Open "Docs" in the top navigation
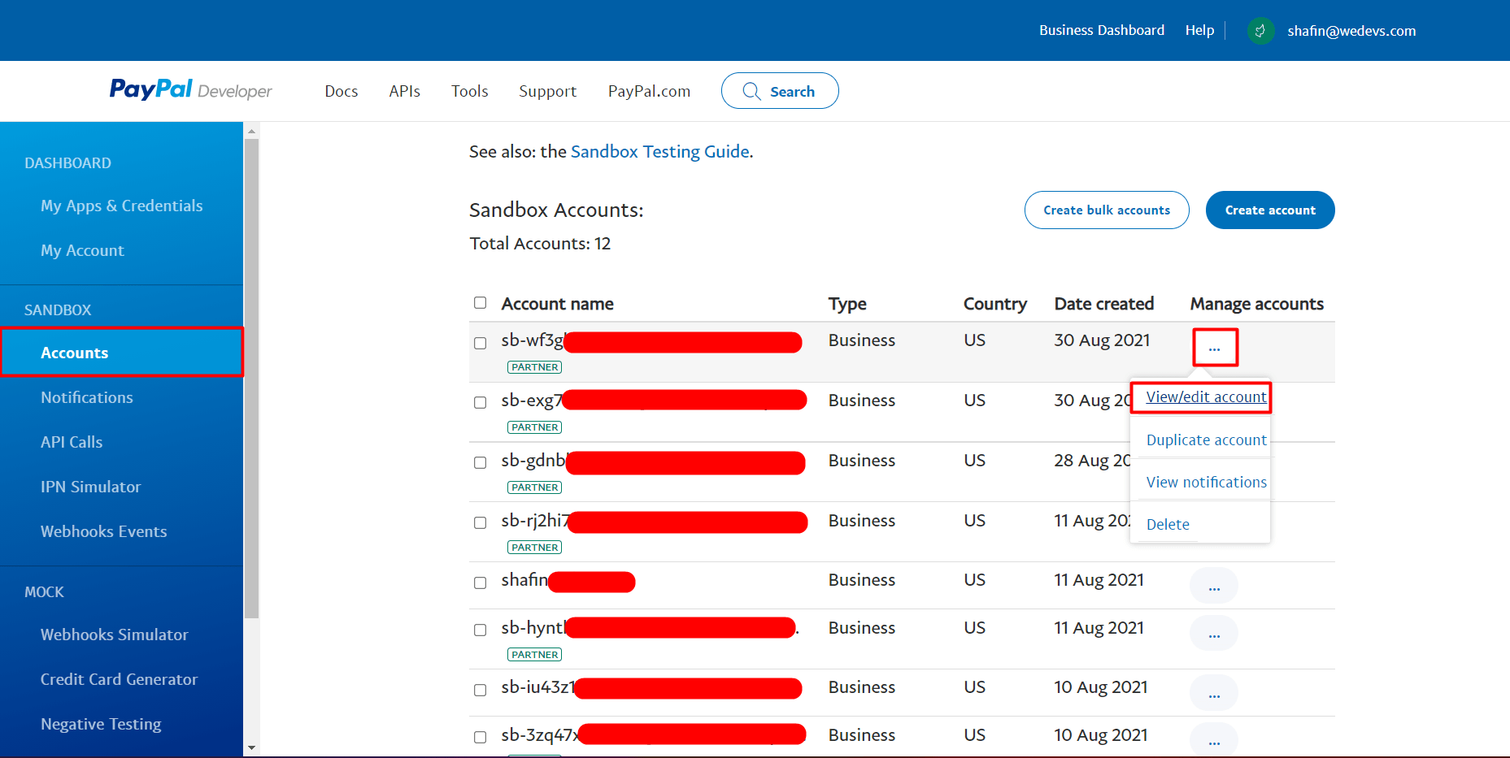This screenshot has height=758, width=1510. pyautogui.click(x=341, y=91)
